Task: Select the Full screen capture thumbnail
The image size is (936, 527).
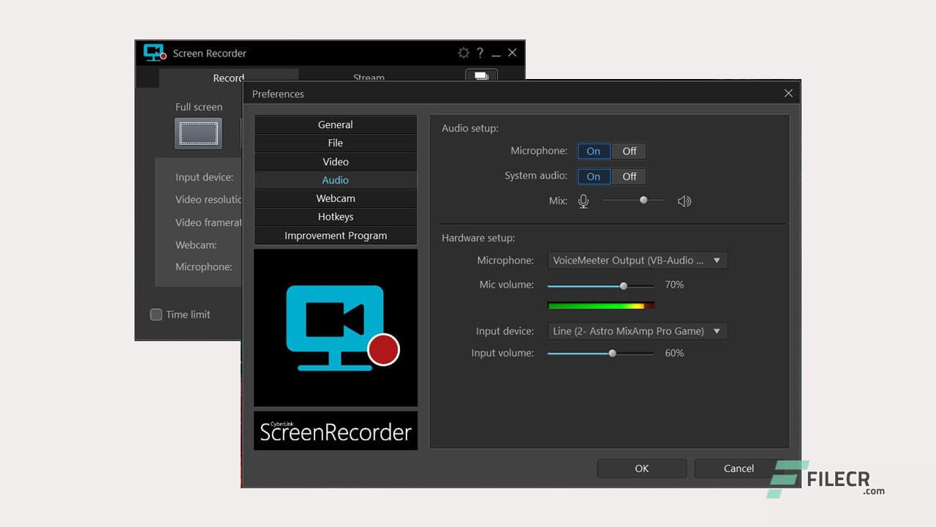Action: click(x=197, y=133)
